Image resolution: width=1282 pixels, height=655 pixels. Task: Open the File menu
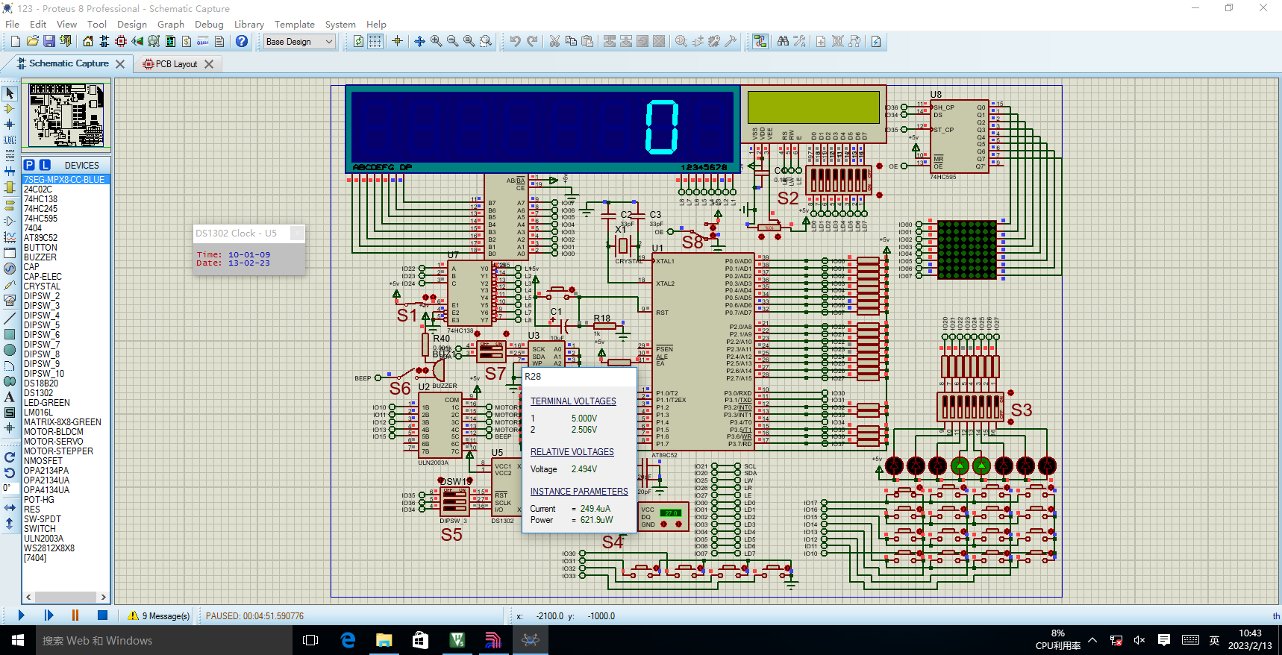click(x=13, y=25)
